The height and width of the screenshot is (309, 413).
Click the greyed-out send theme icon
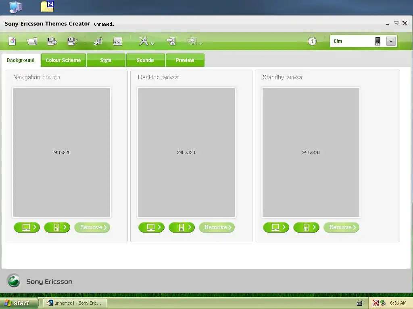click(192, 41)
